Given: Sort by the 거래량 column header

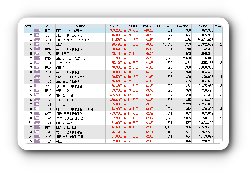Looking at the screenshot, I should pyautogui.click(x=202, y=26).
